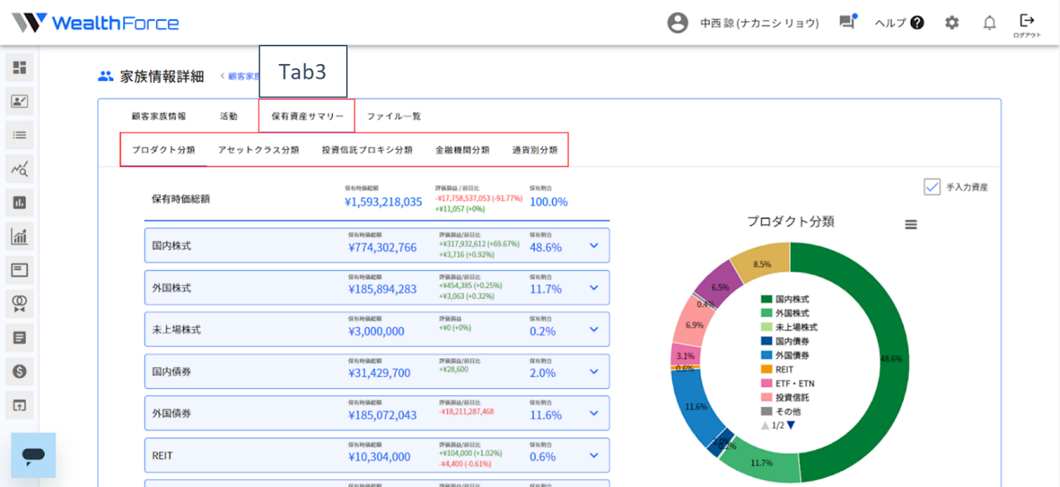Open the dashboard grid icon in sidebar
The width and height of the screenshot is (1060, 487).
point(20,67)
